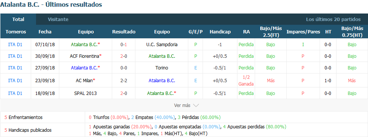Viewport: 368px width, 137px height.
Task: Open Los últimos 20 partidos selector
Action: point(333,19)
